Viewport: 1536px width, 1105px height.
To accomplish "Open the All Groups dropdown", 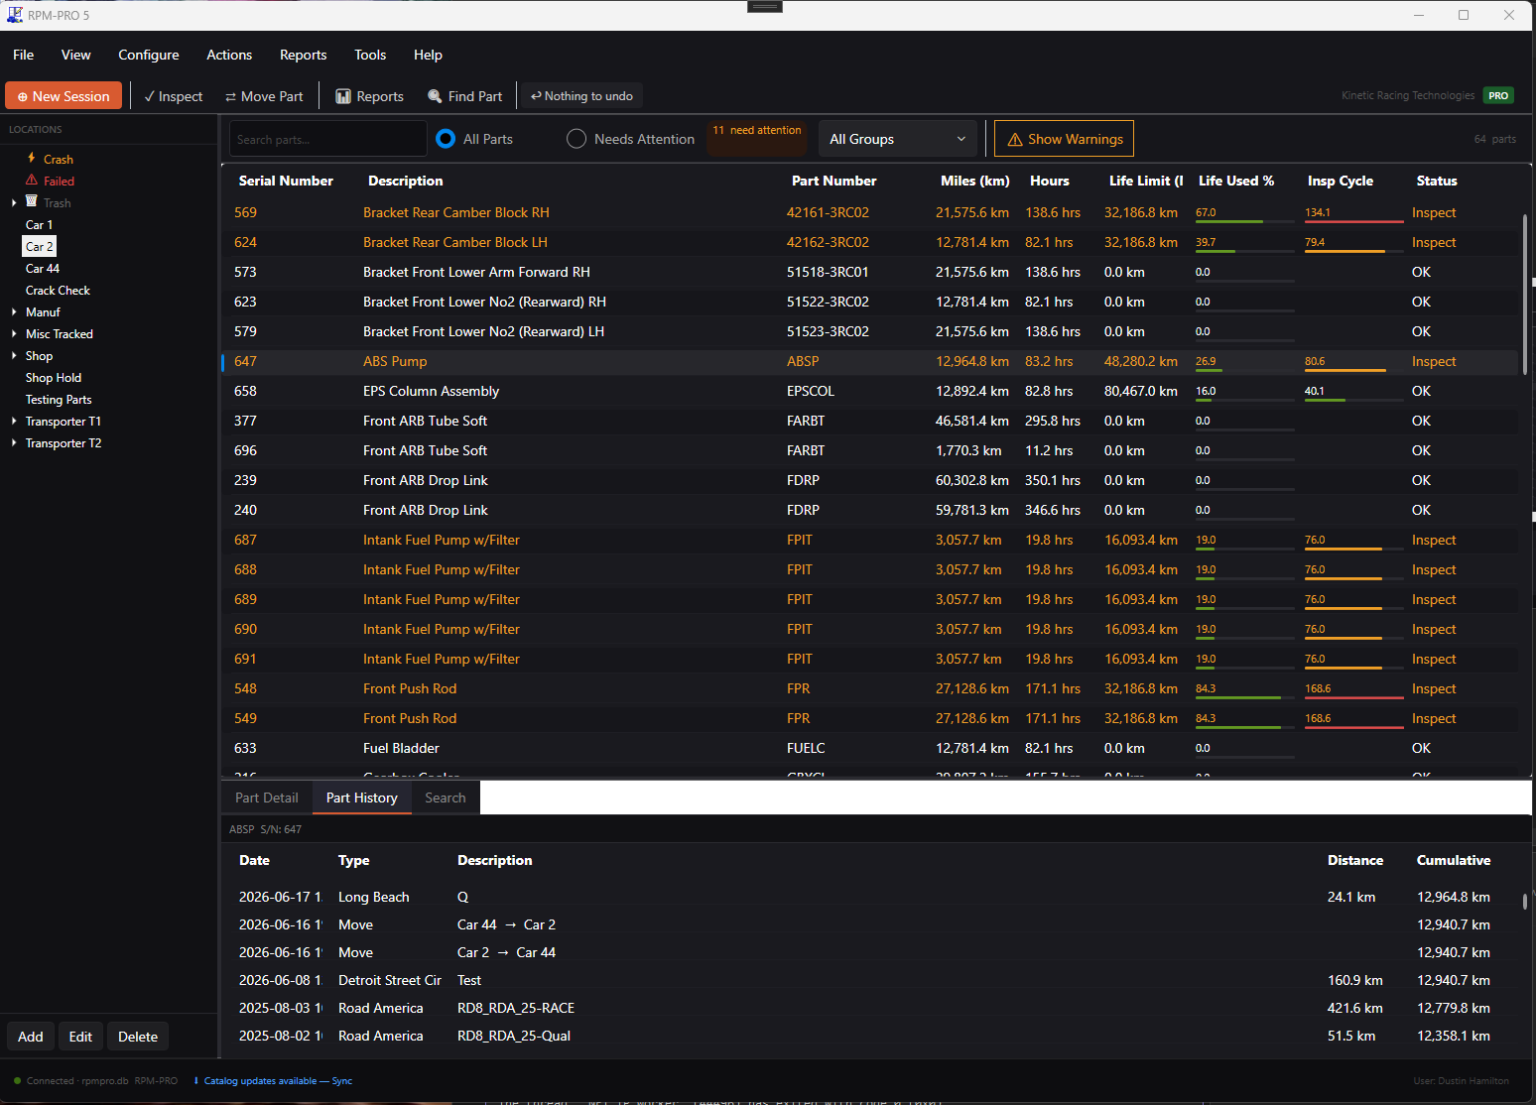I will tap(897, 139).
